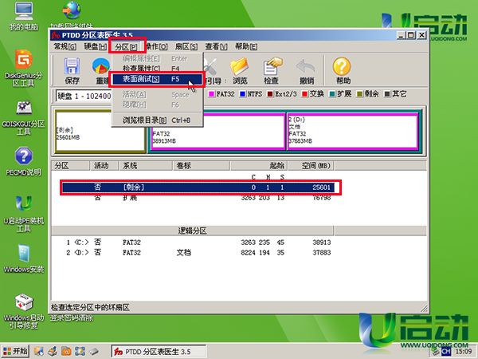
Task: Select the 2 (D:) 37883MB partition block
Action: click(352, 132)
